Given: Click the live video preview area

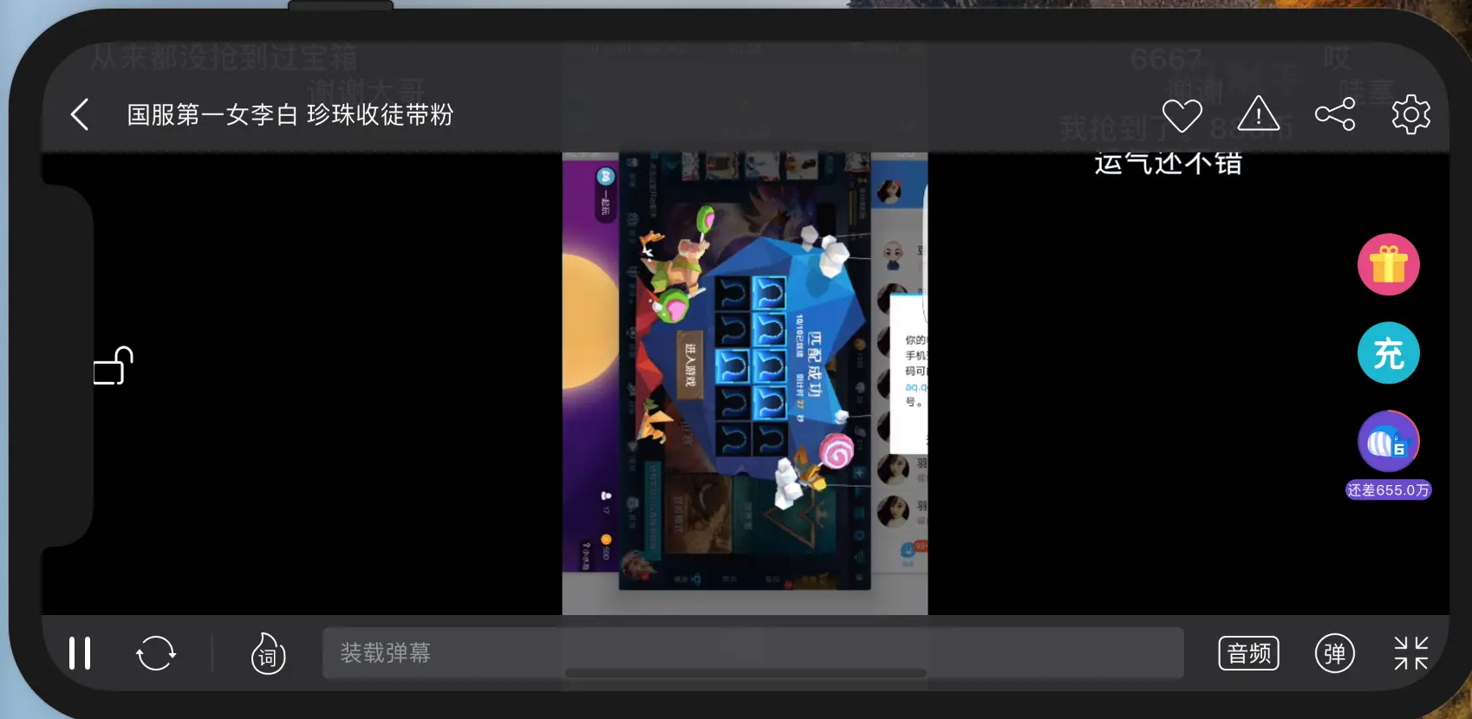Looking at the screenshot, I should [x=745, y=384].
